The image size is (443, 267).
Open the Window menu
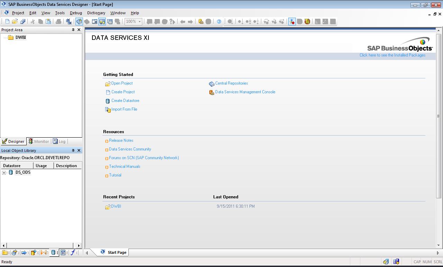point(118,13)
